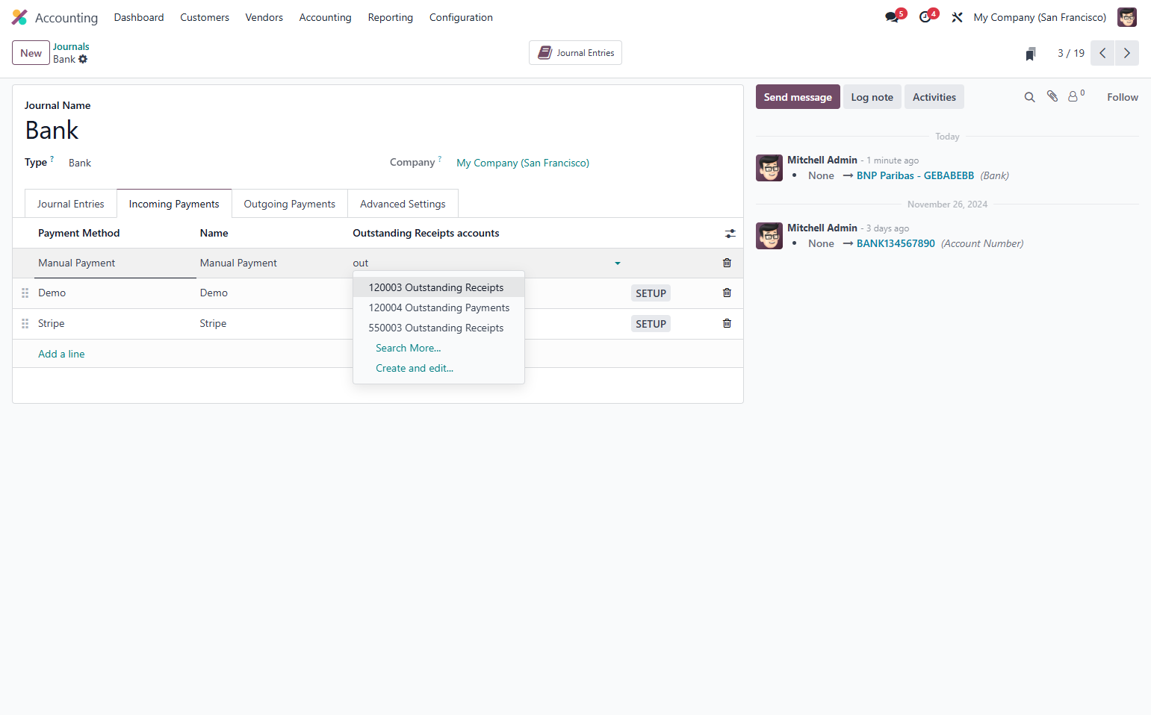Open the Journals breadcrumb link
Screen dimensions: 1151x715
coord(71,46)
